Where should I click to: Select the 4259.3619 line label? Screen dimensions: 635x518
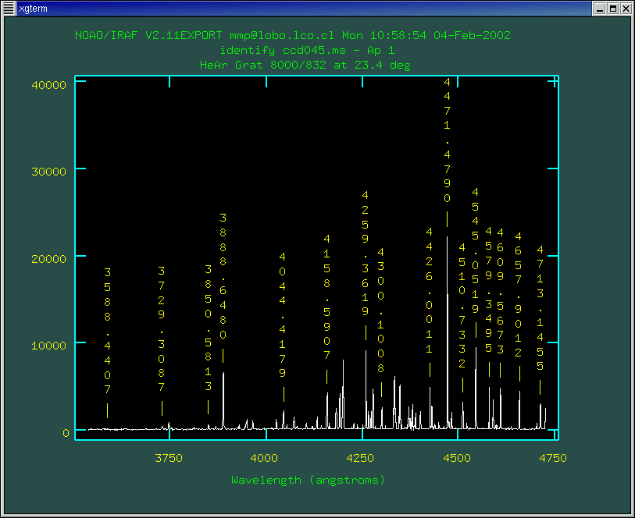(366, 254)
